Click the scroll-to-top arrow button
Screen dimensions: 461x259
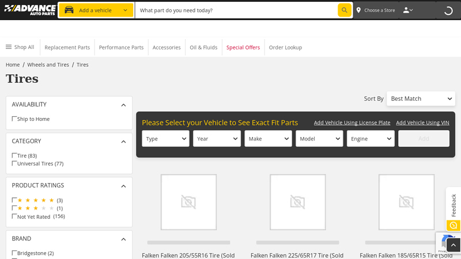point(454,245)
